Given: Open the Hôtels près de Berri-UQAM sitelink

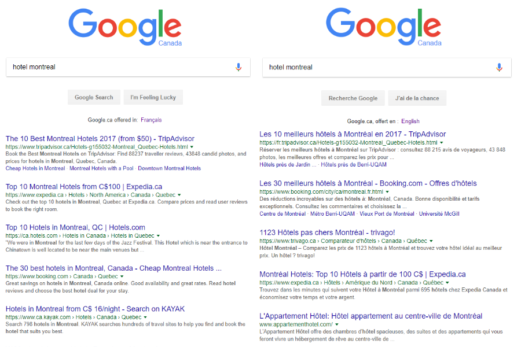Looking at the screenshot, I should (353, 165).
